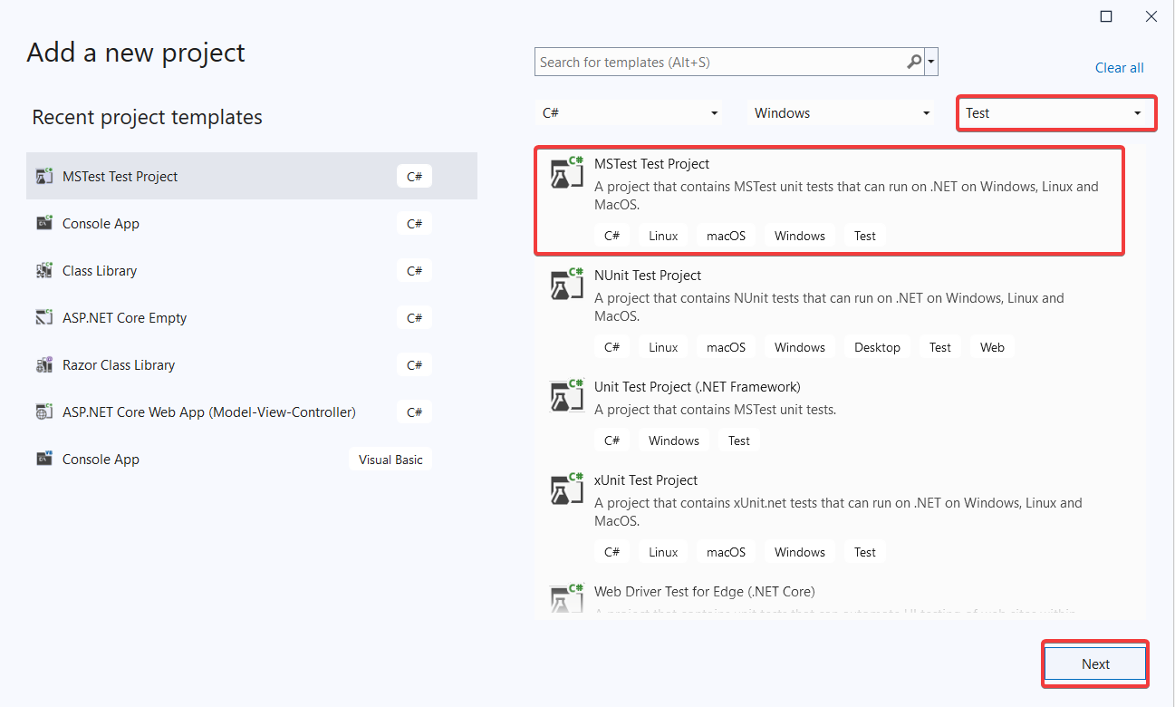Open the Test project type filter dropdown
Image resolution: width=1175 pixels, height=707 pixels.
pyautogui.click(x=1056, y=113)
